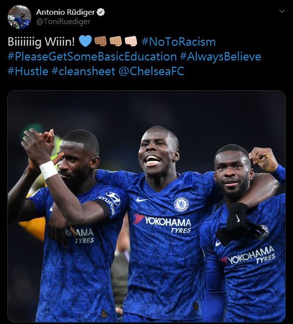Open Antonio Rüdiger display name link
Image resolution: width=293 pixels, height=324 pixels.
[x=66, y=12]
